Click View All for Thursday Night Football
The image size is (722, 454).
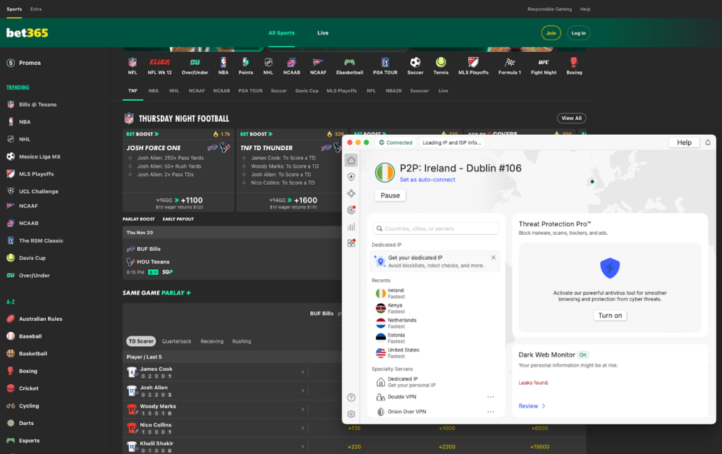[571, 118]
